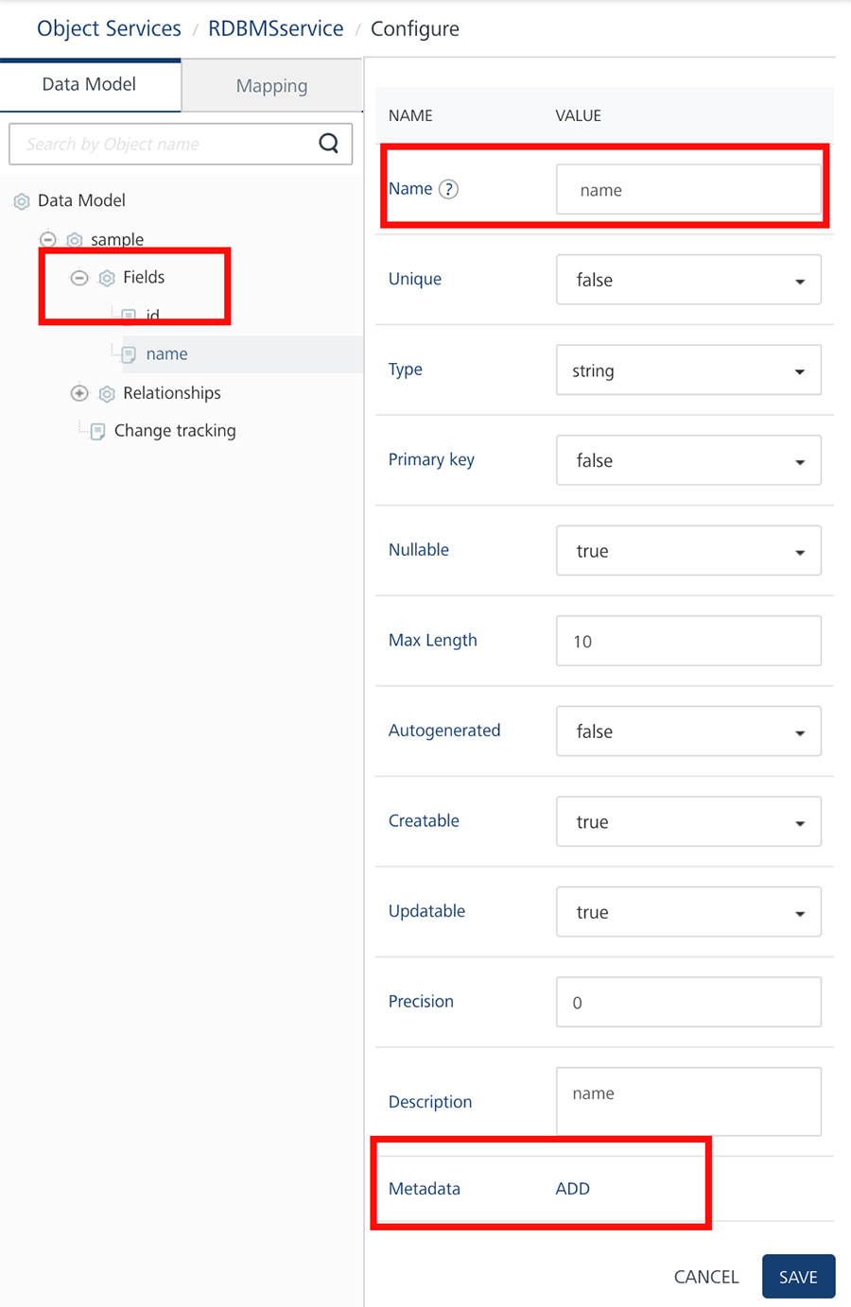851x1307 pixels.
Task: Click the search magnifier icon
Action: (328, 144)
